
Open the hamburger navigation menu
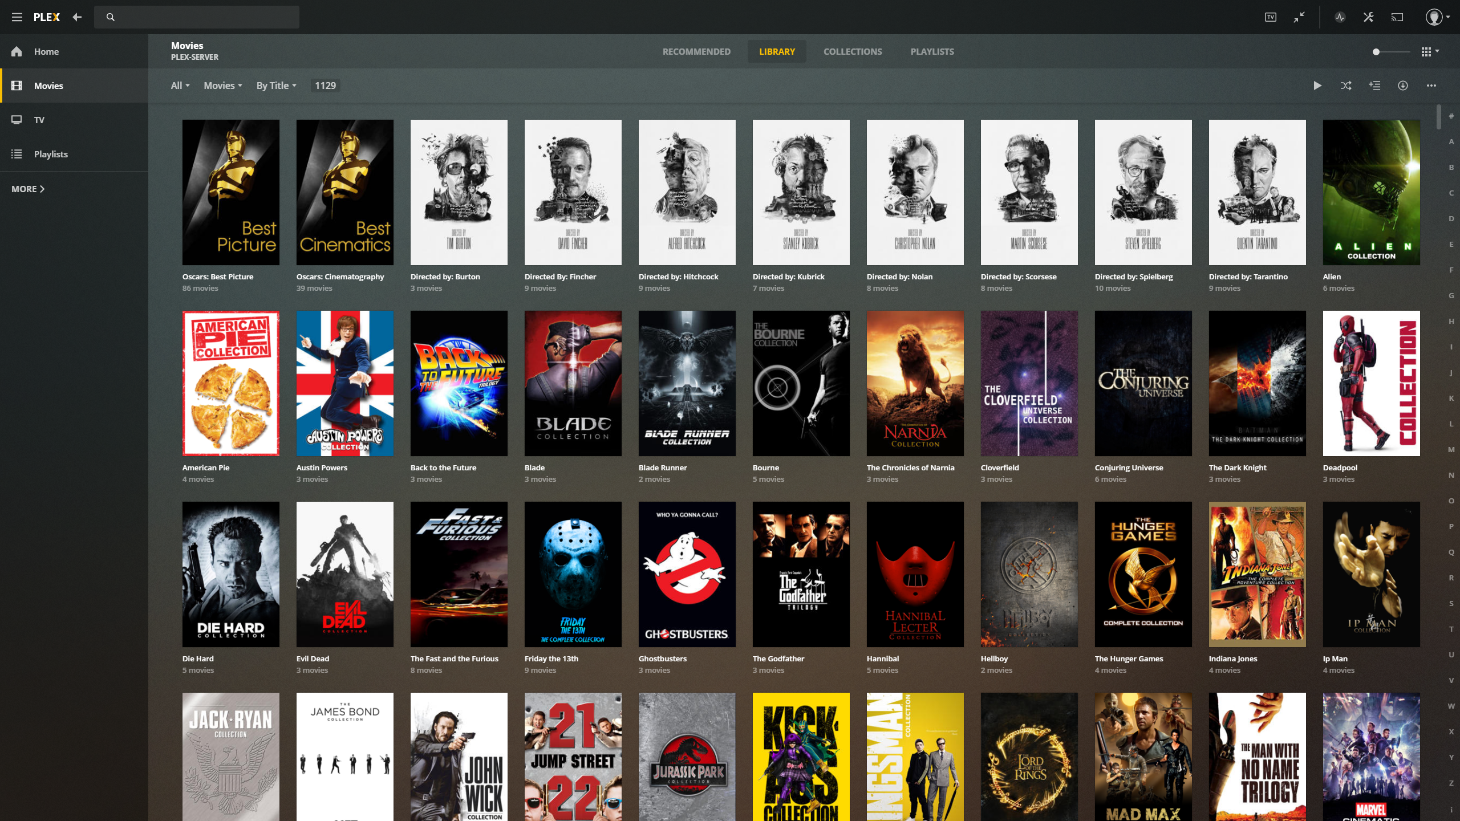(x=17, y=17)
